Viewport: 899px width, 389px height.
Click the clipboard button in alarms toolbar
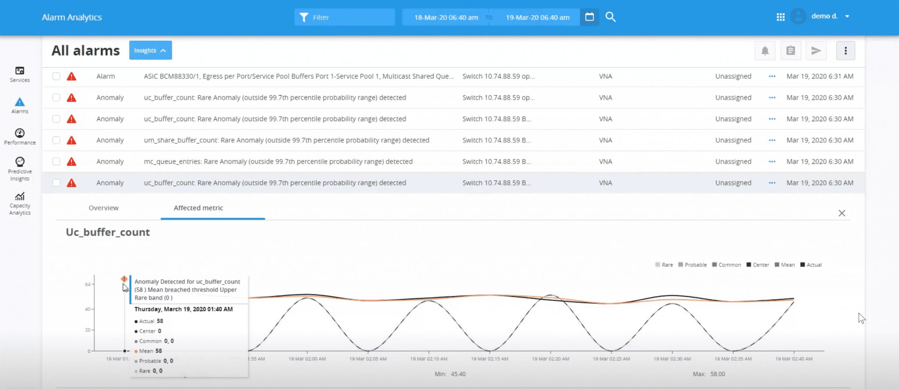[791, 51]
